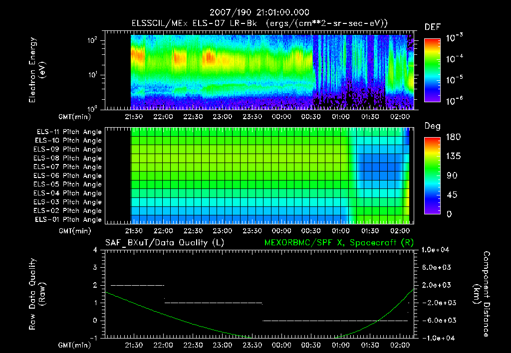This screenshot has height=353, width=511.
Task: Click the ELS-03 Pitch Angle label
Action: click(67, 202)
